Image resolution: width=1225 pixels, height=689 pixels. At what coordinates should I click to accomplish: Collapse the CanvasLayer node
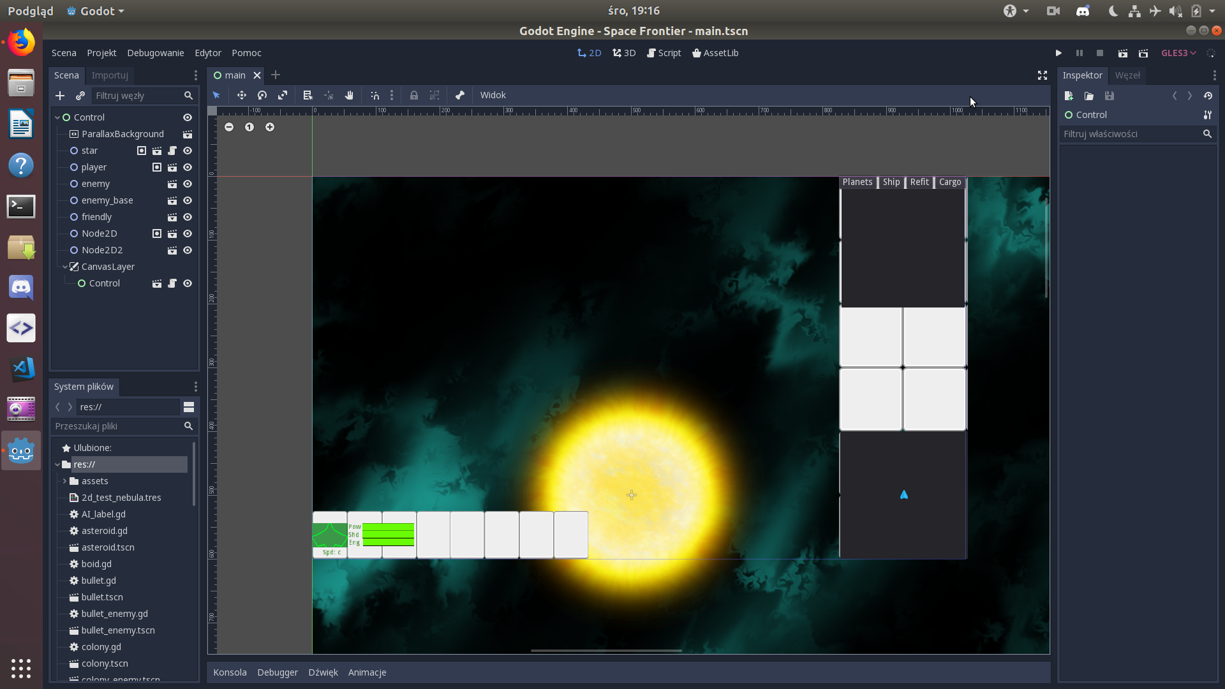(x=64, y=267)
